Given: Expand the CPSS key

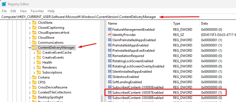Looking at the screenshot, I should 30,82.
